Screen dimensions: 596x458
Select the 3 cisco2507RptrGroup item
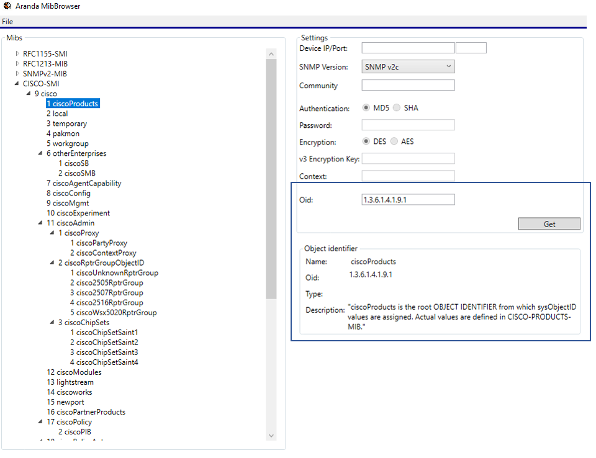coord(106,293)
